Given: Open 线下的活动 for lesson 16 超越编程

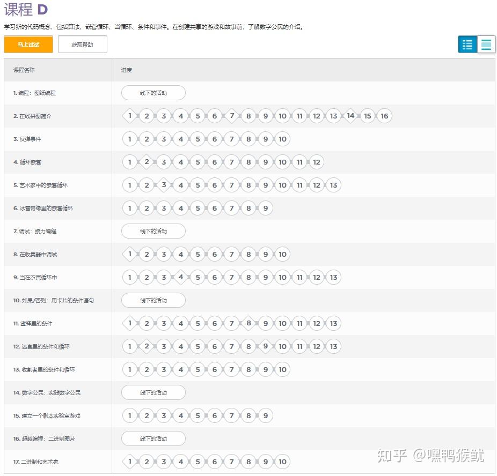Looking at the screenshot, I should [154, 438].
